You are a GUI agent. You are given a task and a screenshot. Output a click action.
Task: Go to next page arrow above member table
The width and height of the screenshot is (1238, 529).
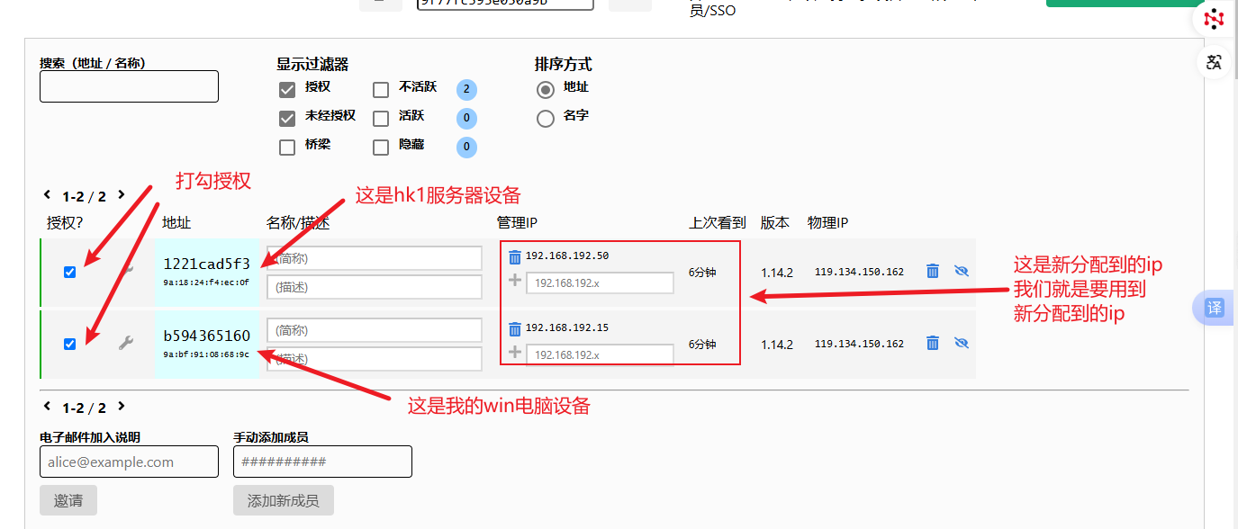coord(122,194)
